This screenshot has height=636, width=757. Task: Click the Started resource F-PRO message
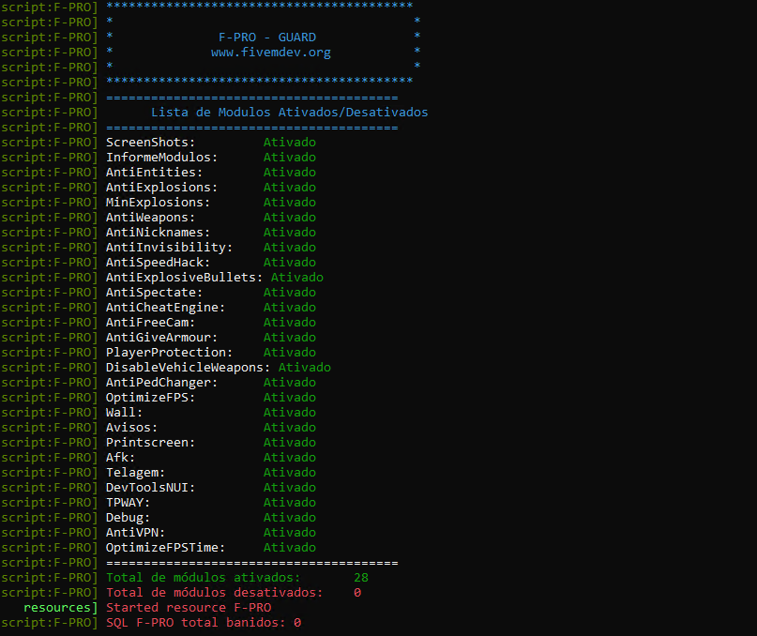tap(189, 608)
